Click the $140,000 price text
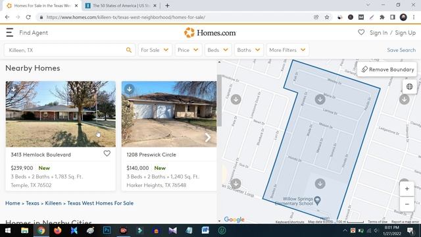The width and height of the screenshot is (421, 237). [137, 168]
